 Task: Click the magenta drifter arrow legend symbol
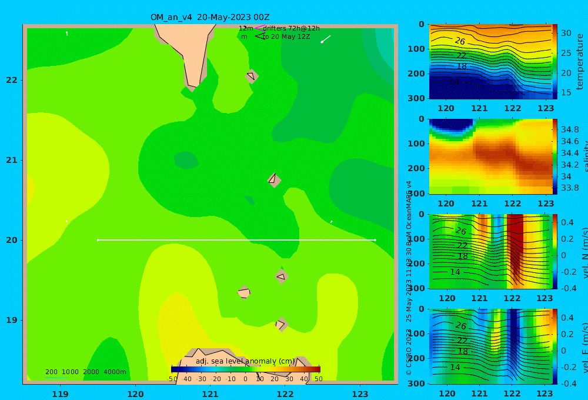click(260, 28)
